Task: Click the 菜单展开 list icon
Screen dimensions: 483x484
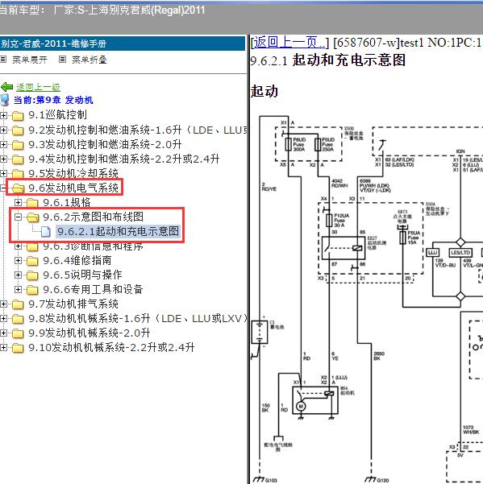Action: tap(3, 60)
